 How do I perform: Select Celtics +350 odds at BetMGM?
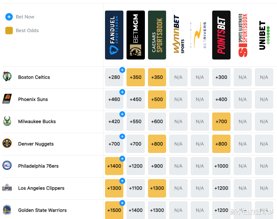point(136,77)
